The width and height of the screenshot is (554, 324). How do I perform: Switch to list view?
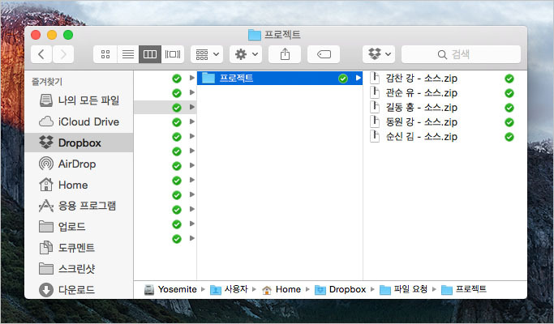click(x=128, y=54)
